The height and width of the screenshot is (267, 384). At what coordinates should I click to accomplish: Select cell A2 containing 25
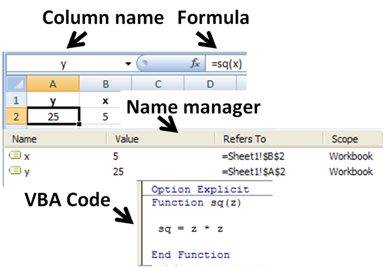tap(53, 116)
